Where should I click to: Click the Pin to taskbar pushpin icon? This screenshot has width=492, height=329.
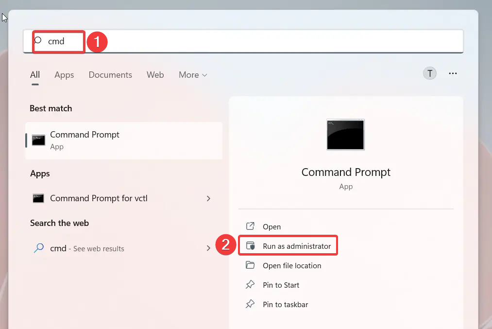[x=251, y=304]
